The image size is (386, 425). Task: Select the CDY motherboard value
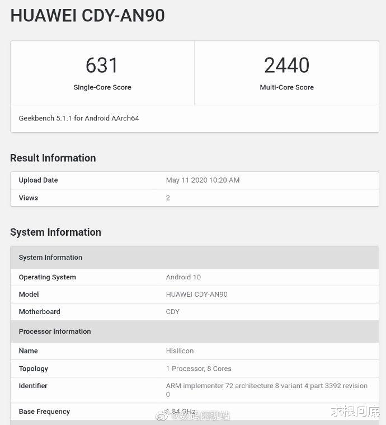coord(172,312)
